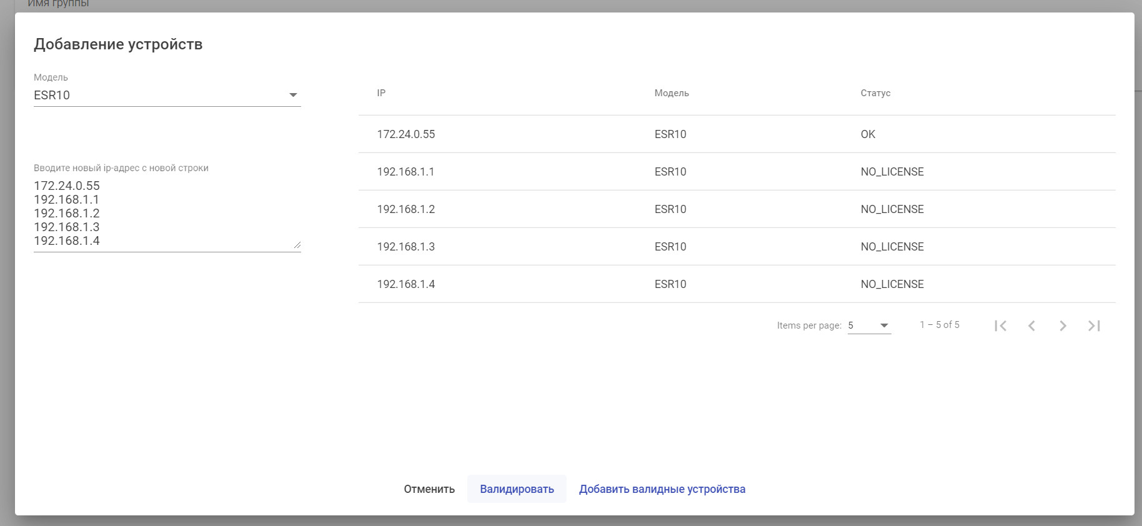Click the Модель column header in table

[x=672, y=93]
